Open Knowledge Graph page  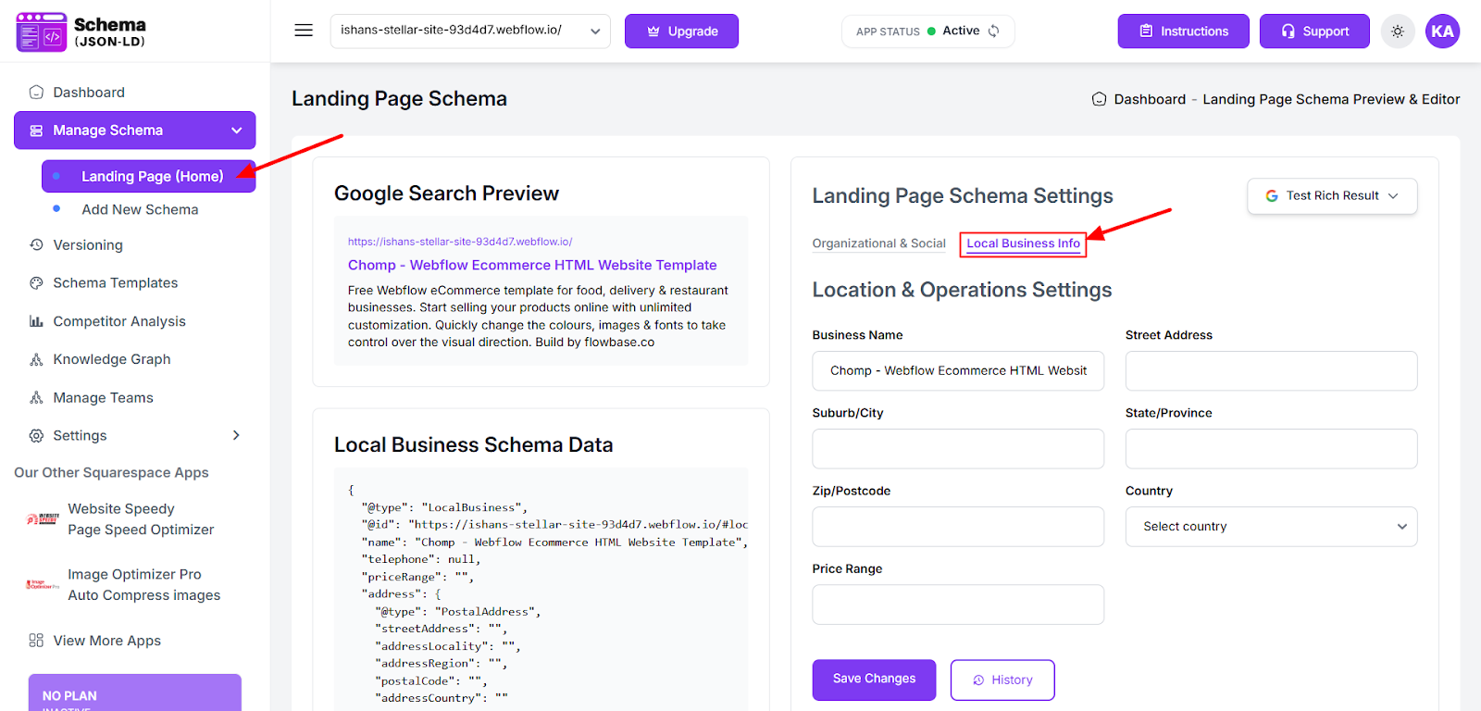[x=111, y=359]
